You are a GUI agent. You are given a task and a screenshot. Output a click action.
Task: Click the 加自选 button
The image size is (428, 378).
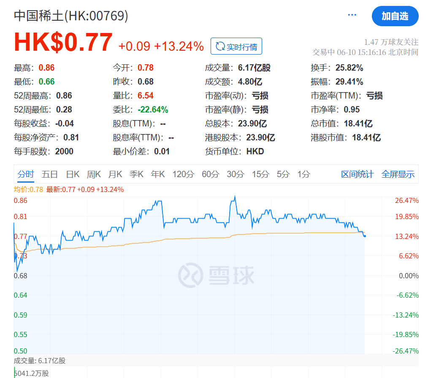pyautogui.click(x=395, y=16)
